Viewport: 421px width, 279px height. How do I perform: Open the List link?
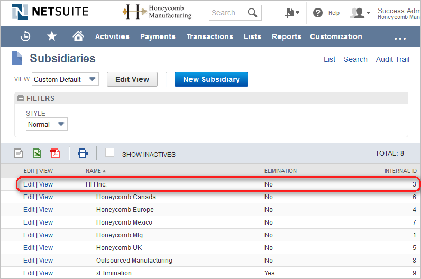330,59
